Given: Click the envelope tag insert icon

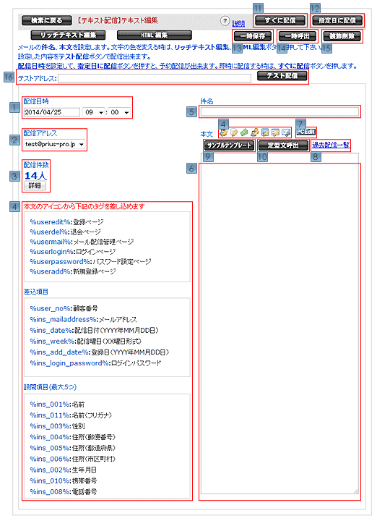Looking at the screenshot, I should point(285,133).
